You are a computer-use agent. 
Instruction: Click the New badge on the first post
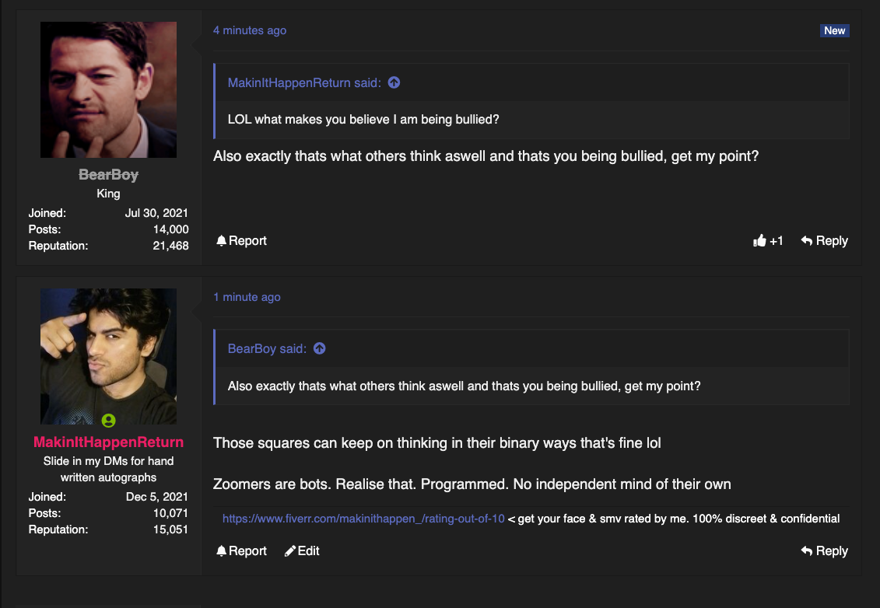click(835, 31)
